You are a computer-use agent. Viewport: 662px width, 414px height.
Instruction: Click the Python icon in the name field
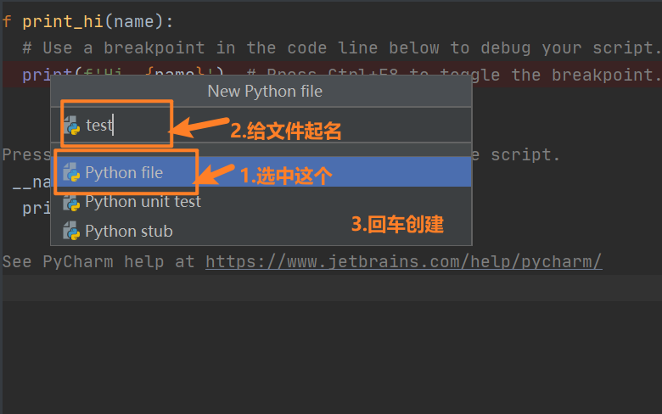[x=72, y=126]
